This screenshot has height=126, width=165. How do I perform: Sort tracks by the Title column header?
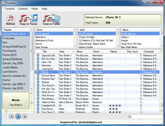coord(49,51)
